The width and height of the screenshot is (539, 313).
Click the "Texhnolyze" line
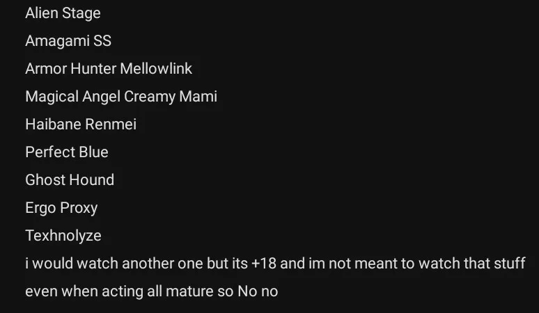pos(63,236)
